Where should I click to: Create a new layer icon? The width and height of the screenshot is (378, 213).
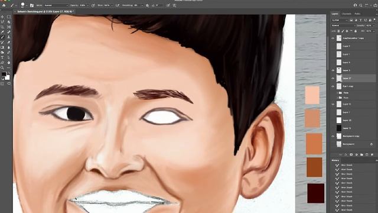[367, 154]
